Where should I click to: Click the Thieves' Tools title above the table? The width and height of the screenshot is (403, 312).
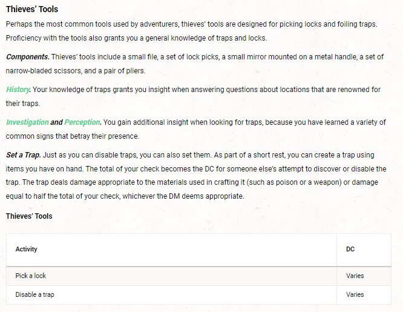pos(29,216)
